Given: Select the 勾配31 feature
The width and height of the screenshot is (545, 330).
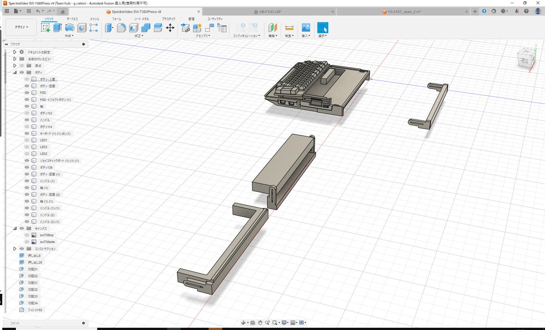Looking at the screenshot, I should 33,283.
